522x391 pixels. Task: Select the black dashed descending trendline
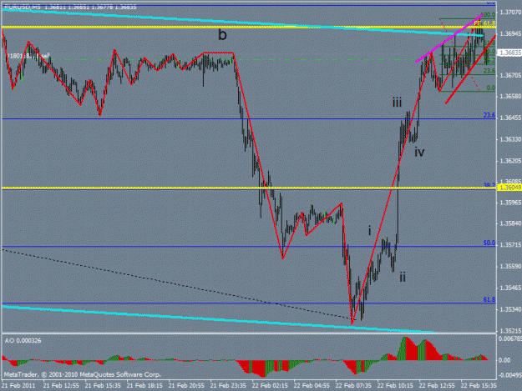180,285
